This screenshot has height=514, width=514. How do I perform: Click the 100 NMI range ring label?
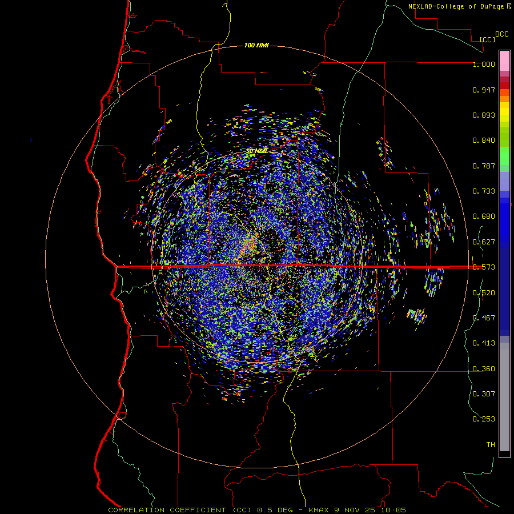coord(256,45)
